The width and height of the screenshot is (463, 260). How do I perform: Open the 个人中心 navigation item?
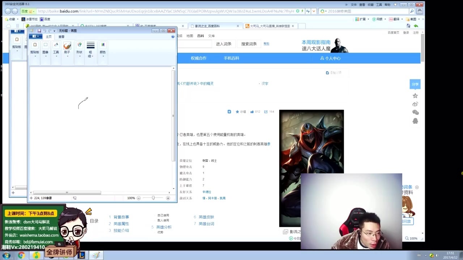330,58
